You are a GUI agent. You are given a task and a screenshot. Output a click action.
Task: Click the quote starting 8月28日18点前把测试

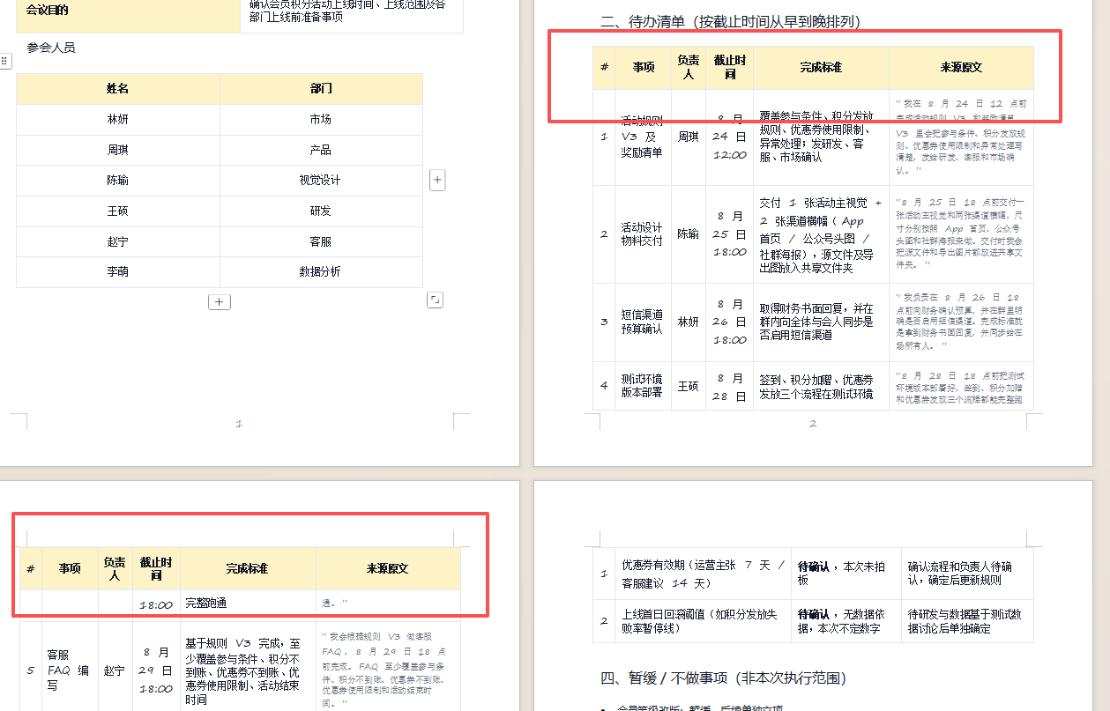pos(961,386)
